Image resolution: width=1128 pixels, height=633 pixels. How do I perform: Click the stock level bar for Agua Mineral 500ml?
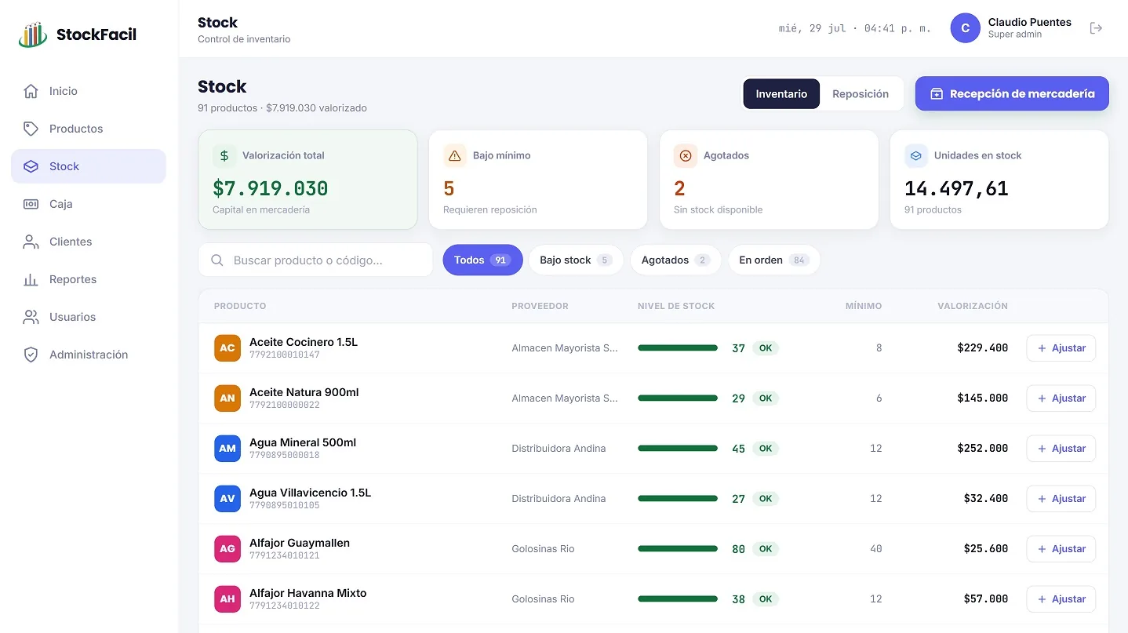678,449
